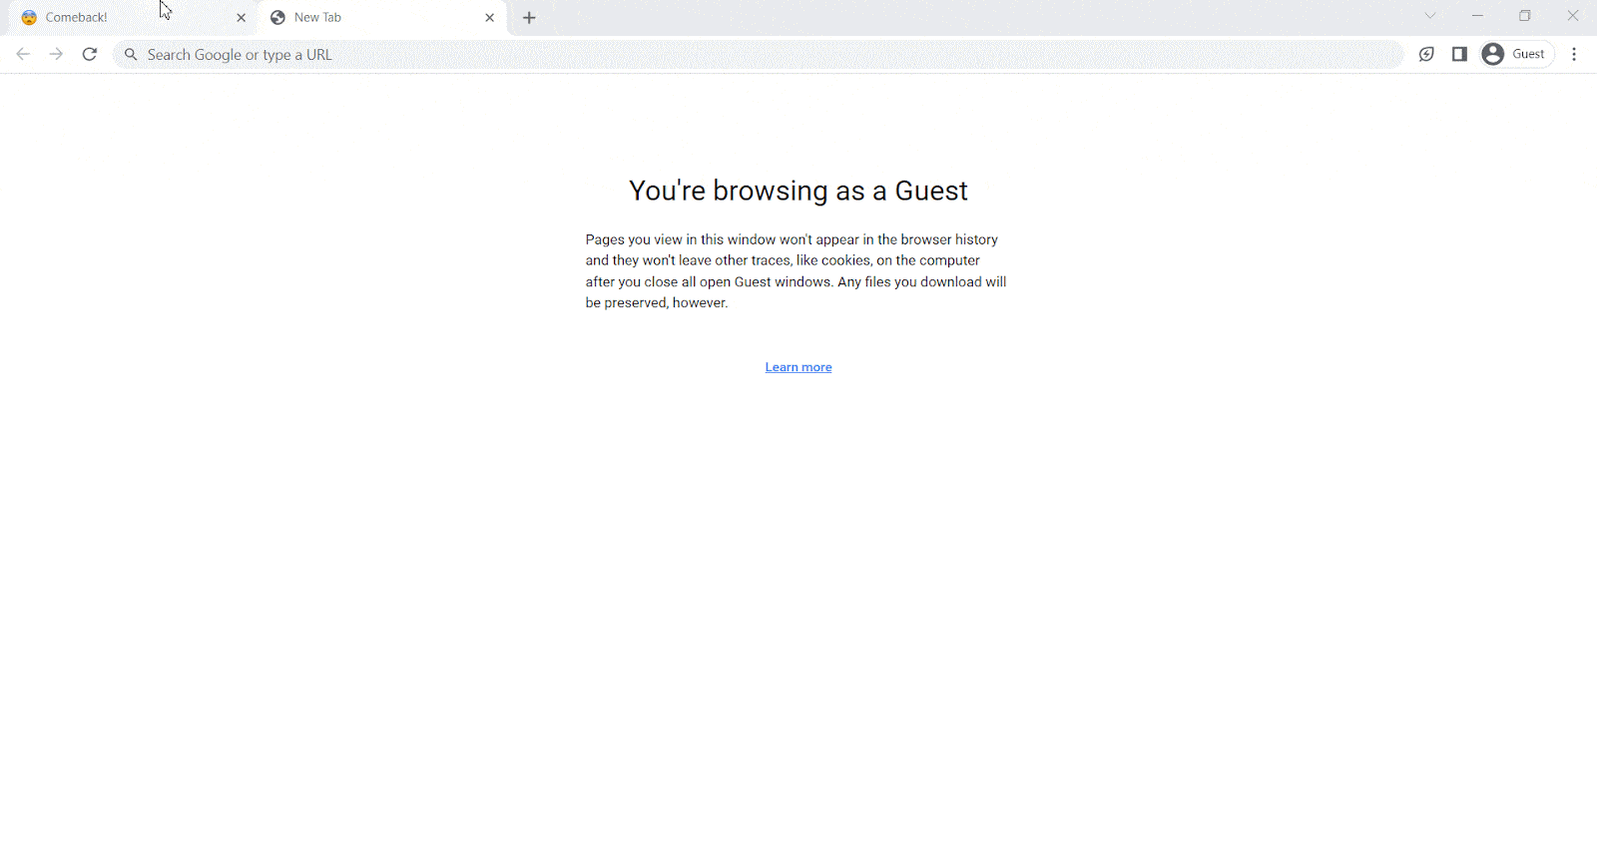Viewport: 1597px width, 856px height.
Task: Select the New Tab tab
Action: tap(382, 18)
